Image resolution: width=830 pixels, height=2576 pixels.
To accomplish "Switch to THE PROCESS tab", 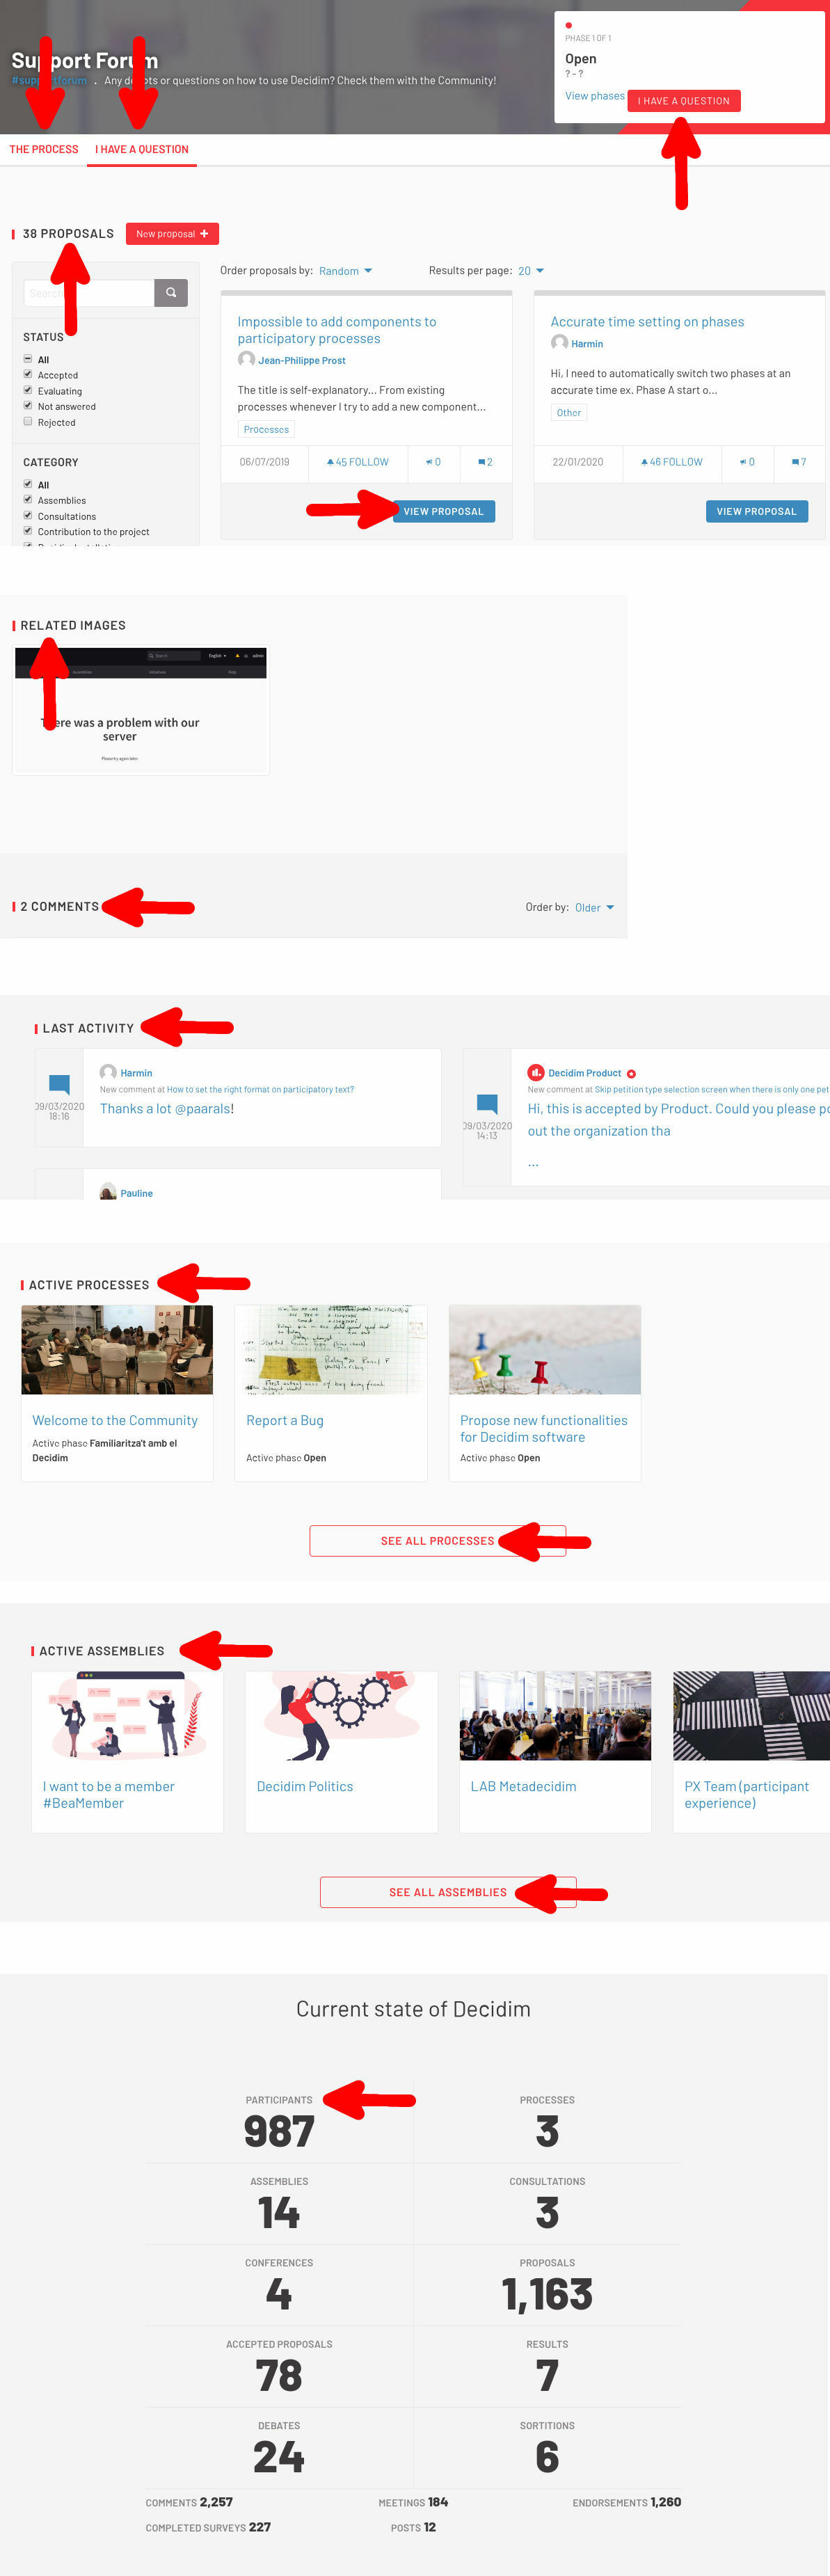I will [x=44, y=149].
